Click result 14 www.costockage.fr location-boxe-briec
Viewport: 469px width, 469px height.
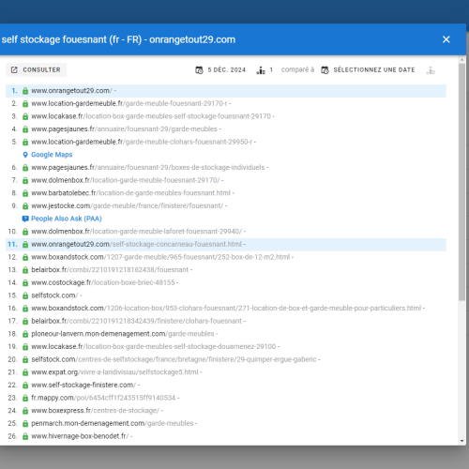[103, 282]
